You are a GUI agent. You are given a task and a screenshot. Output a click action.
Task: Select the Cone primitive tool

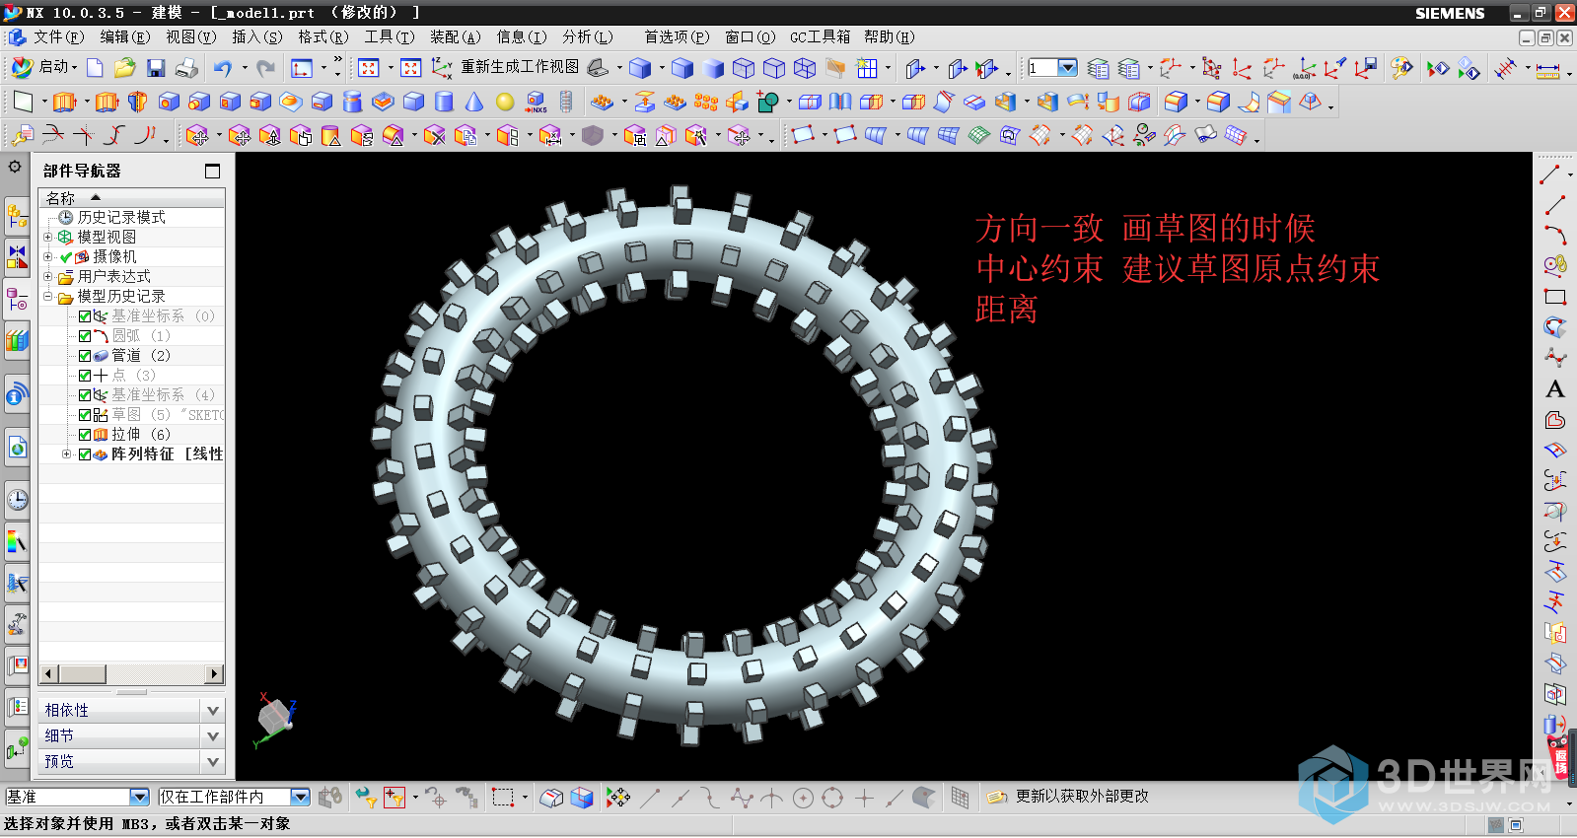pos(474,102)
